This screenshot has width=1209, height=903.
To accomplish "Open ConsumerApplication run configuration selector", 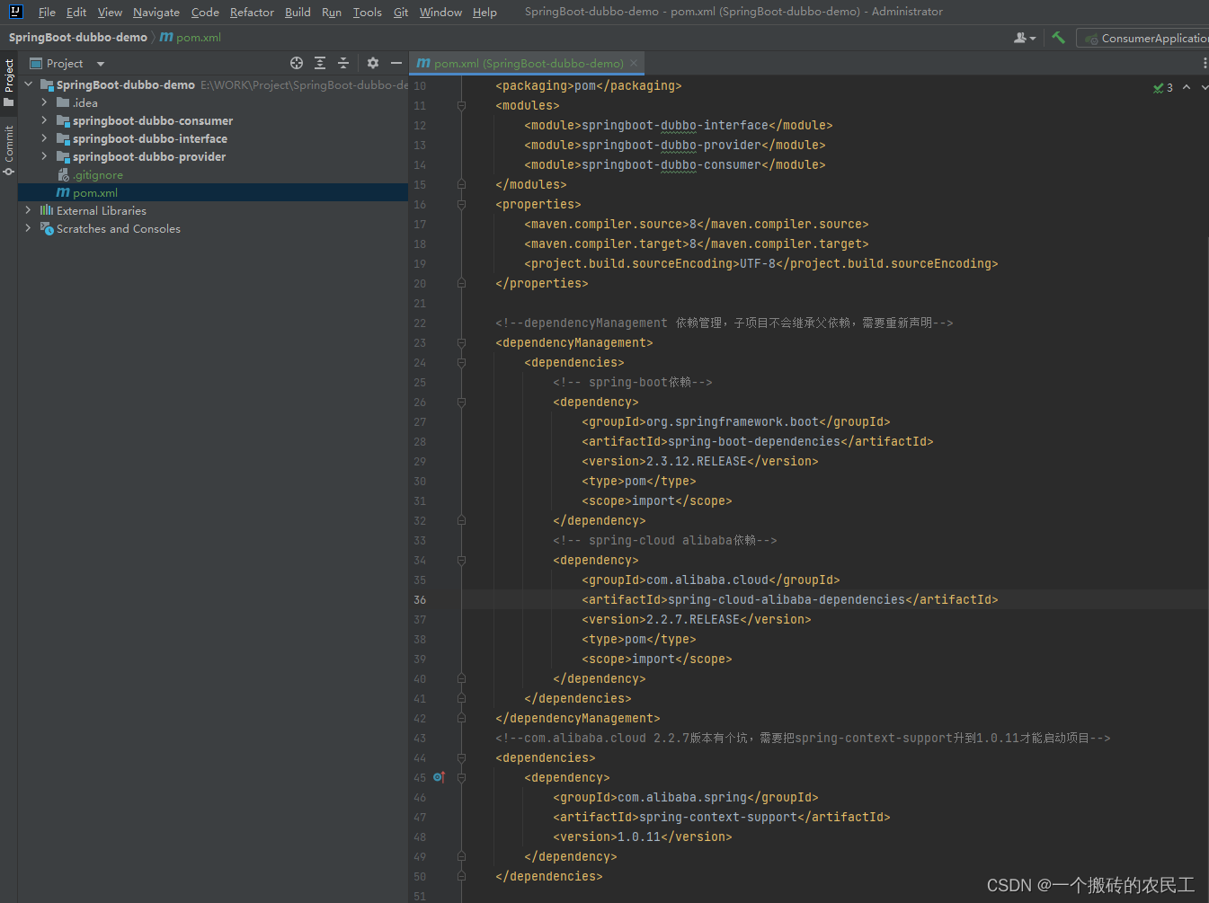I will click(1145, 38).
